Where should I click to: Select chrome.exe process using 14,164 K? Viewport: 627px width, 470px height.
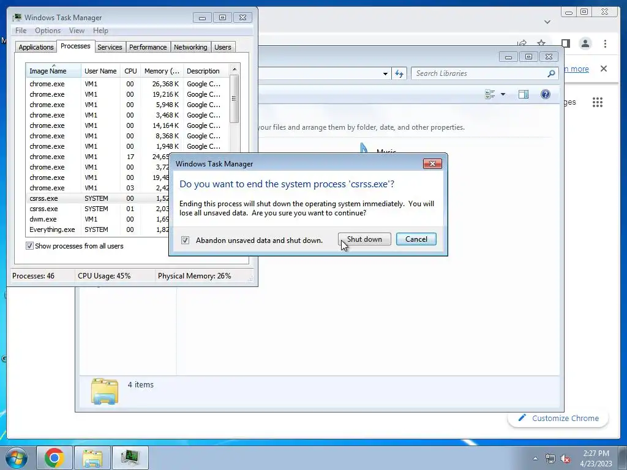click(128, 125)
